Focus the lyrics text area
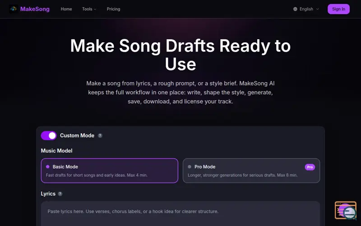Viewport: 361px width, 226px height. coord(180,214)
